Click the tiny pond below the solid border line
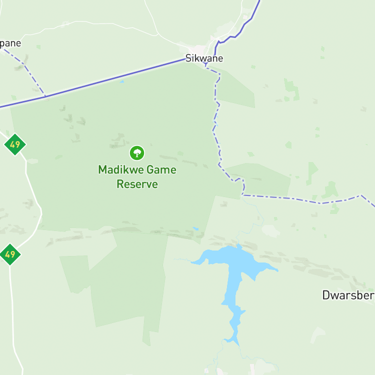 click(122, 82)
